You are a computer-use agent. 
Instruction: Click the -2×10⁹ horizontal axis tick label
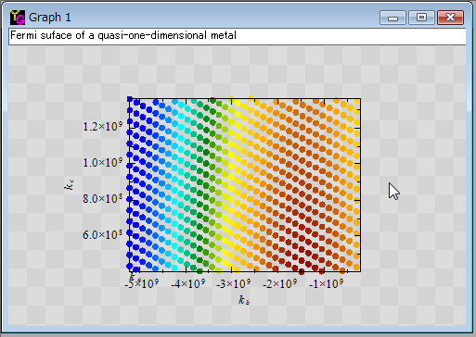point(279,283)
